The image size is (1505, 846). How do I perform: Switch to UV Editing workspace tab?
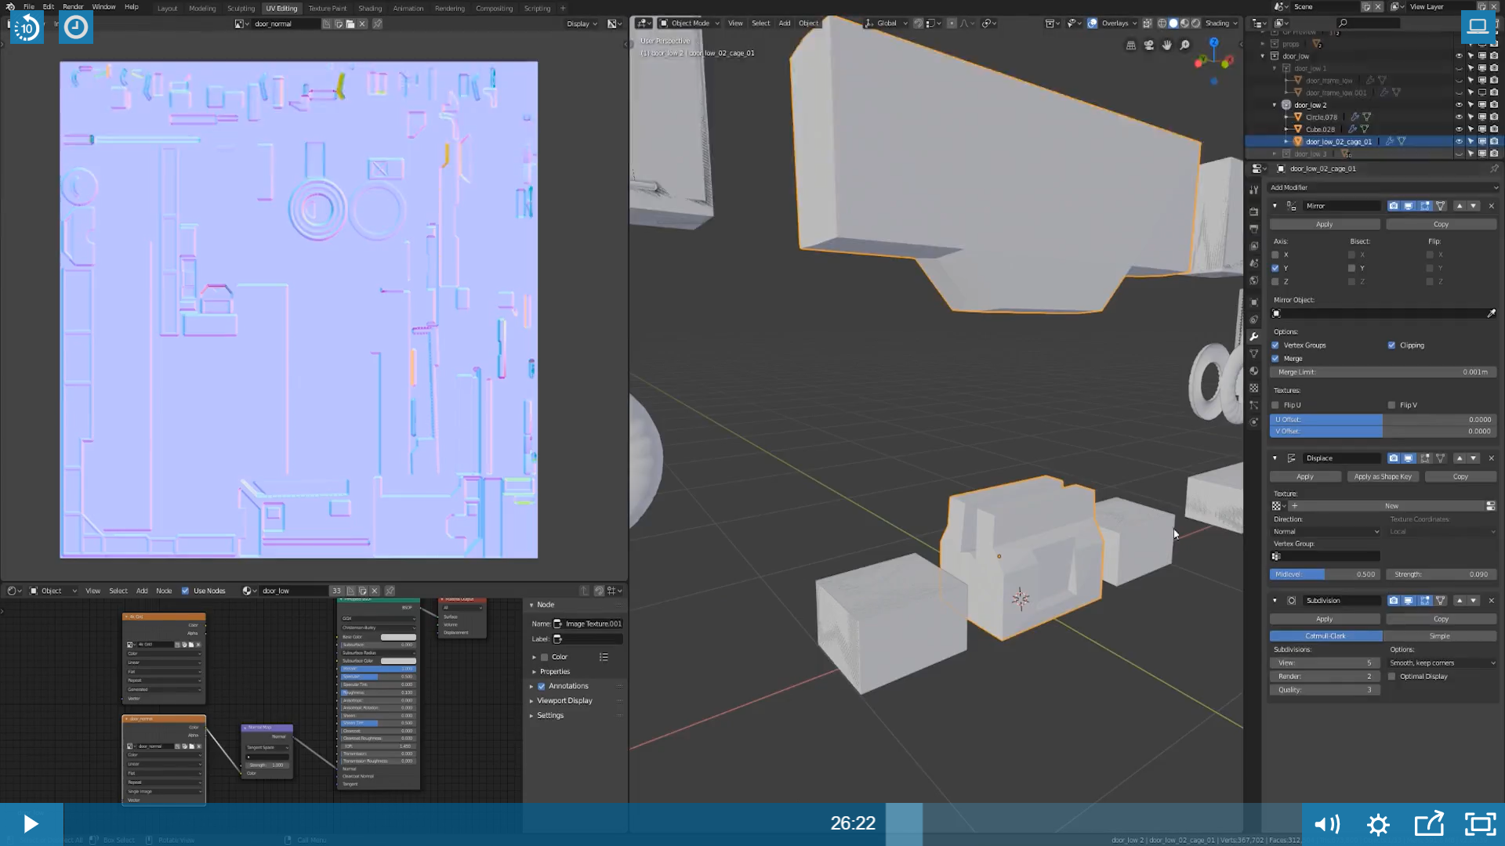click(x=281, y=9)
